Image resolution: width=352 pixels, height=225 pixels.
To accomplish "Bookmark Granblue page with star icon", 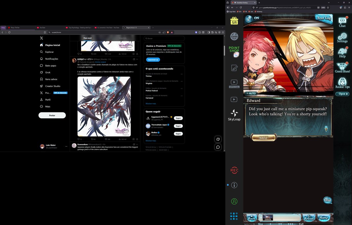I will coord(328,7).
